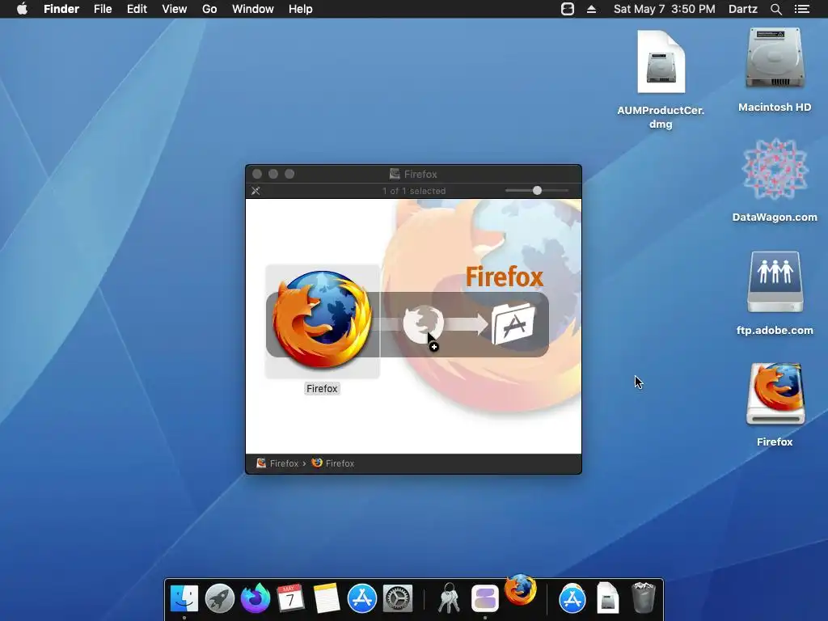Image resolution: width=828 pixels, height=621 pixels.
Task: Select the Macintosh HD drive icon
Action: point(775,59)
